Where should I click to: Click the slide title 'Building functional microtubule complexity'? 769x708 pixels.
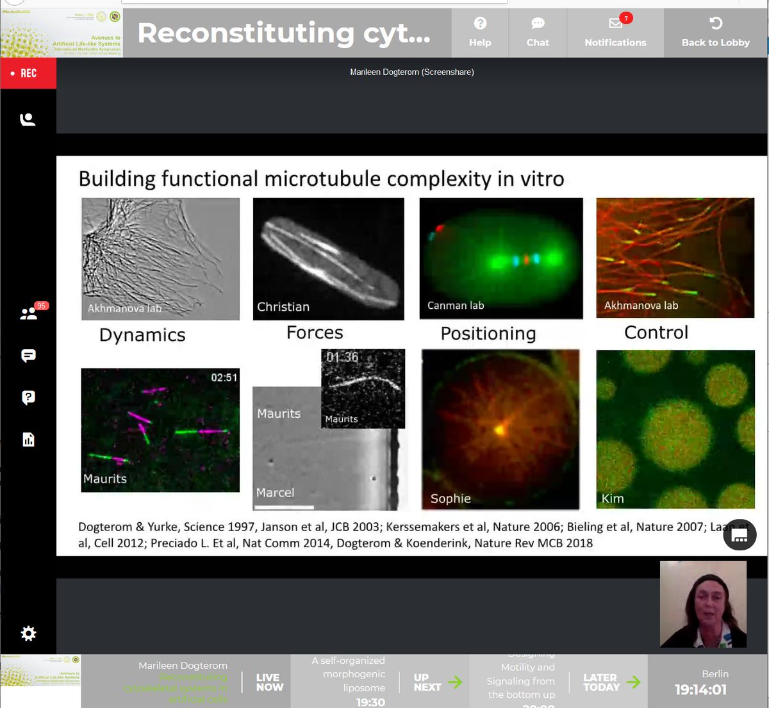(x=321, y=179)
